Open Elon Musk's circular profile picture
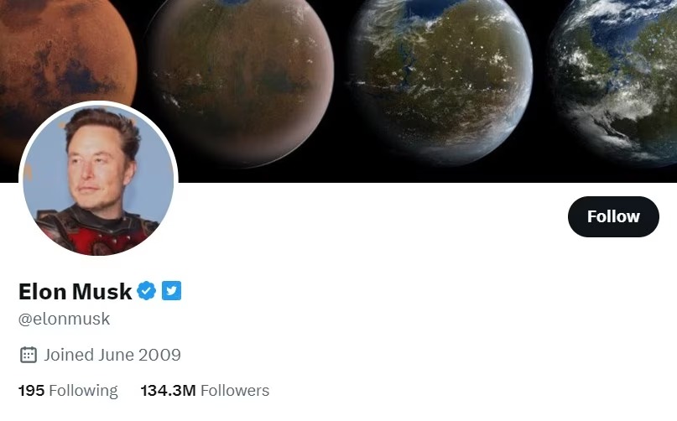677x421 pixels. tap(98, 179)
